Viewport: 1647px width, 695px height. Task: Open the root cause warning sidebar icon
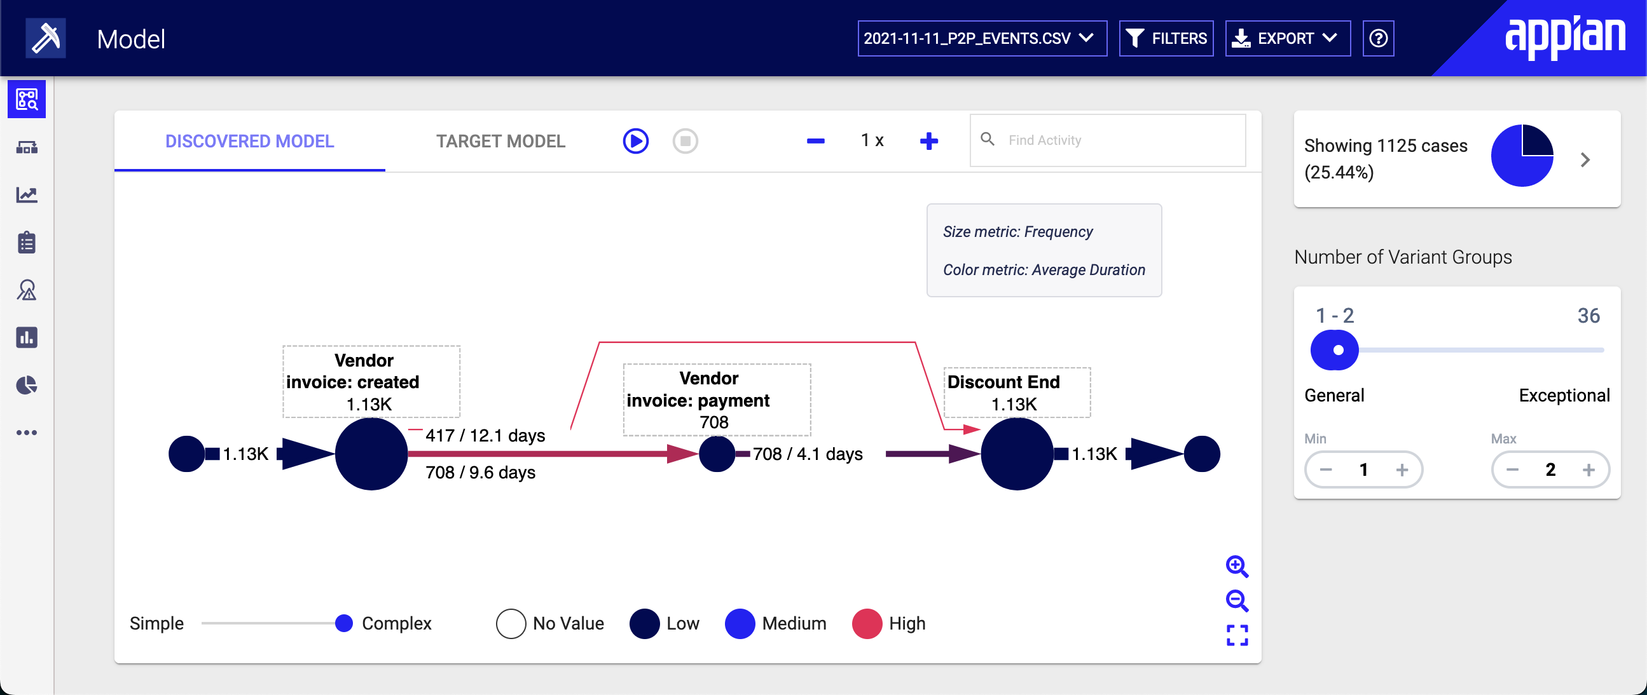pos(27,290)
